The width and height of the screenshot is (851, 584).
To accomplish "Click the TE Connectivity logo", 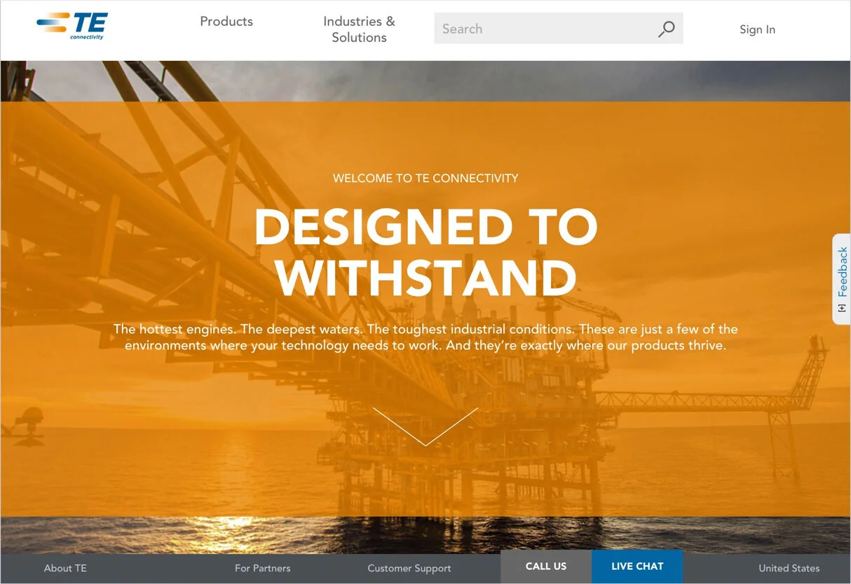I will tap(72, 26).
